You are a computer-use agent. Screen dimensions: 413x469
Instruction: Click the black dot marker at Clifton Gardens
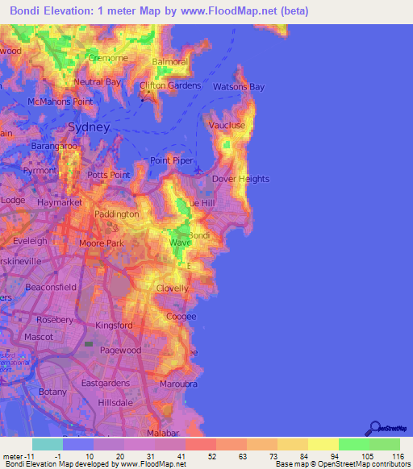[143, 101]
